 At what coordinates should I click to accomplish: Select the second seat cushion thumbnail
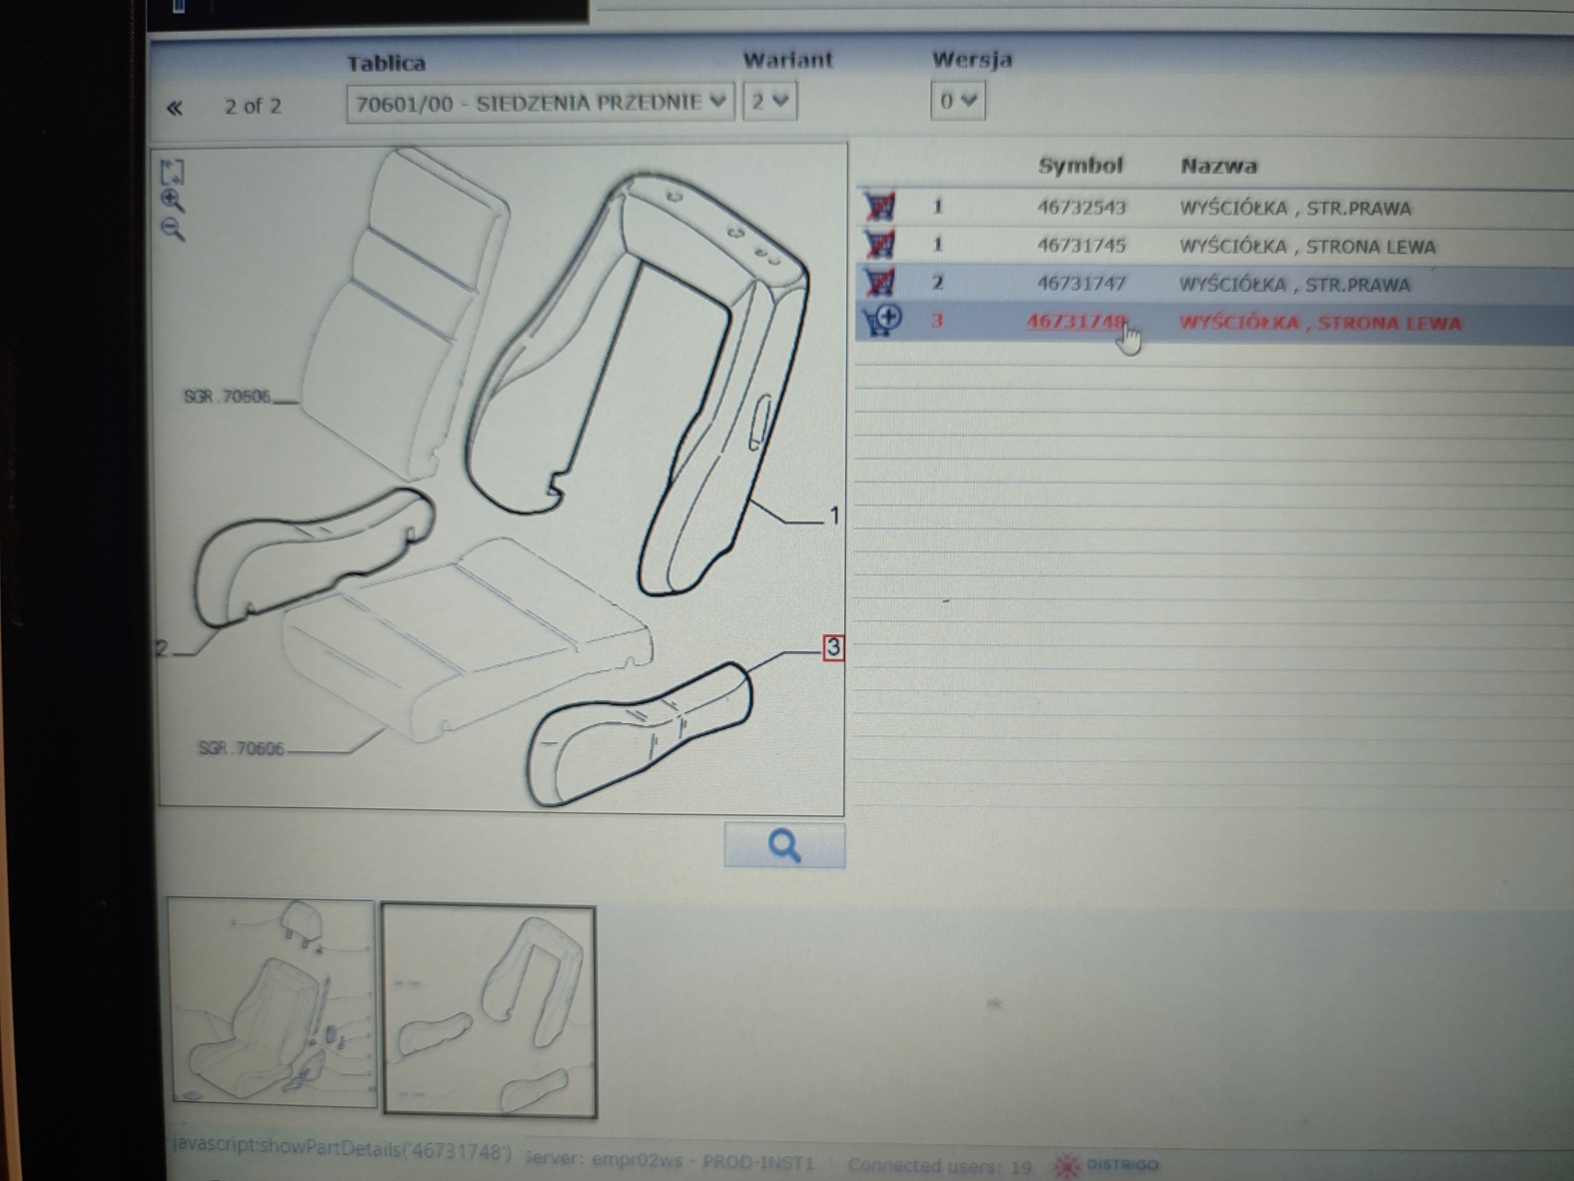click(489, 1011)
